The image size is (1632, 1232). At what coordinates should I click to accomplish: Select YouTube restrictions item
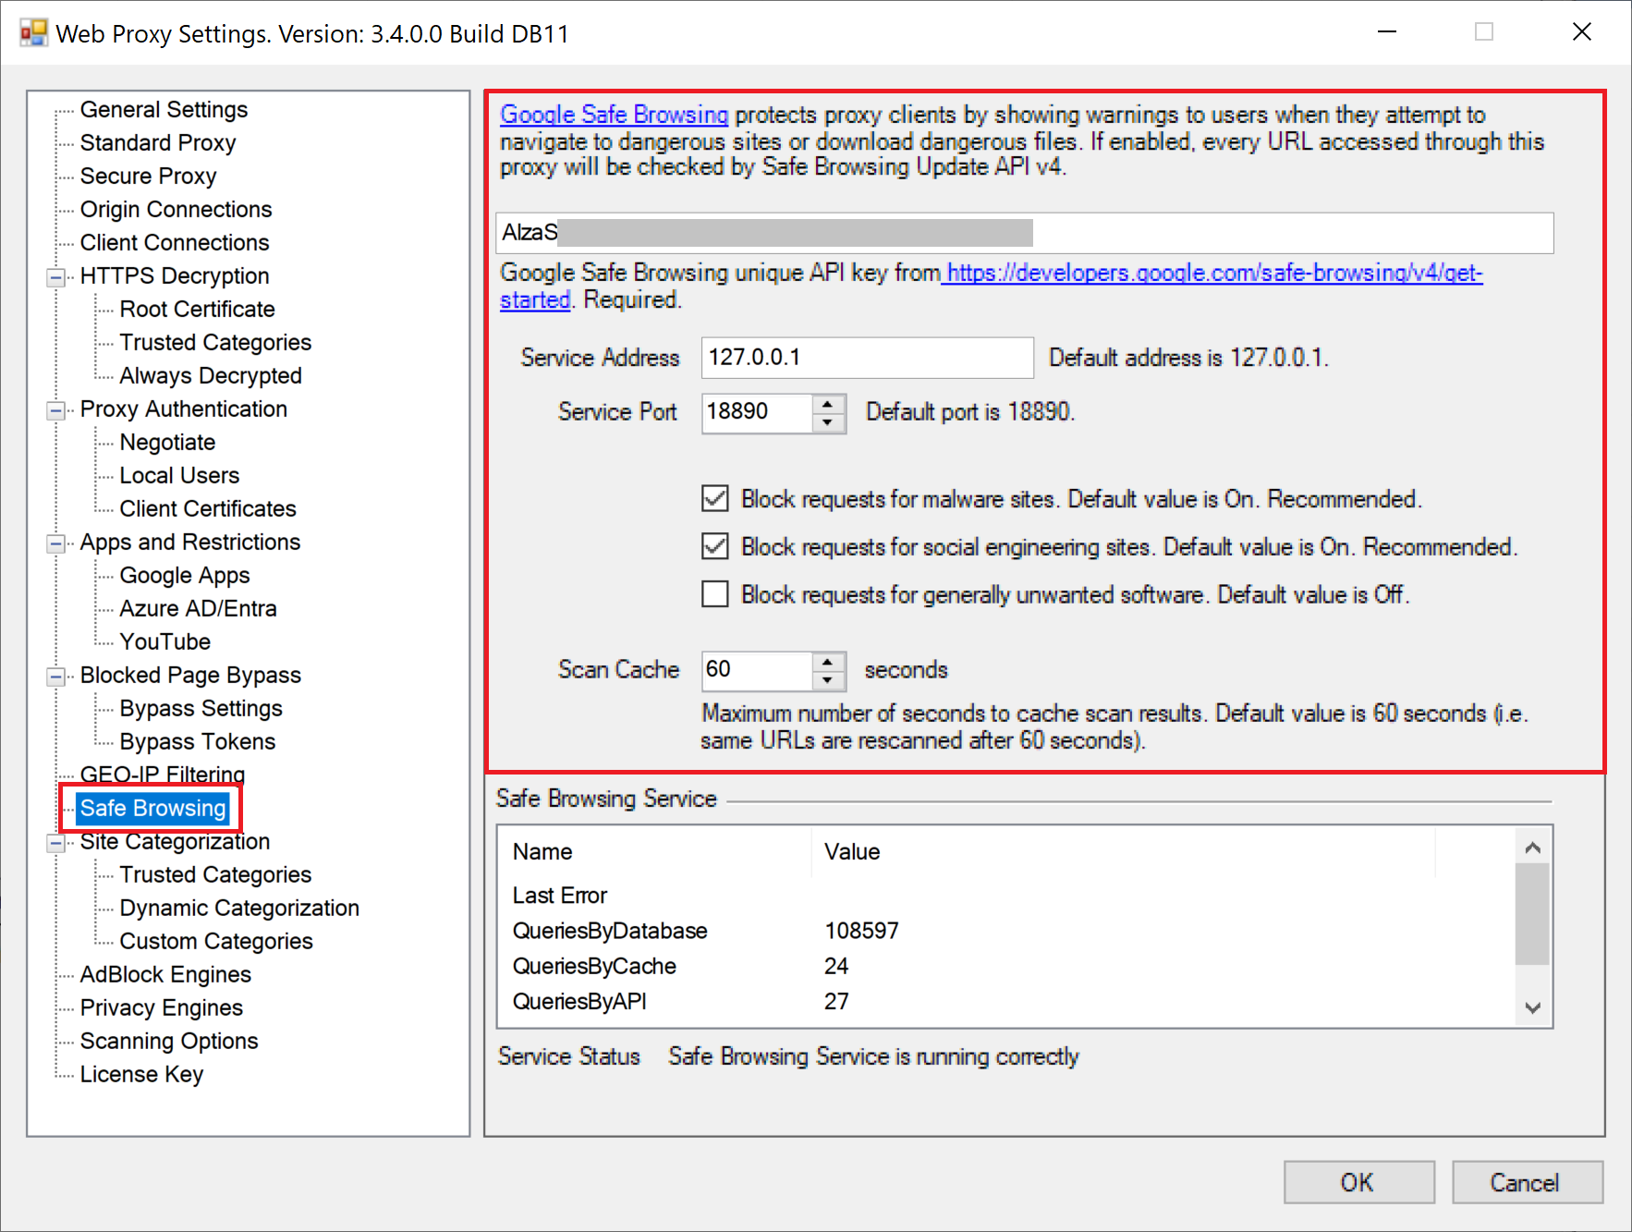pyautogui.click(x=164, y=641)
